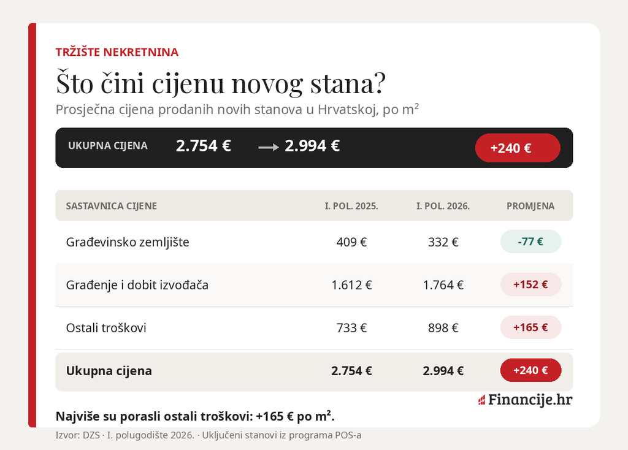Image resolution: width=628 pixels, height=450 pixels.
Task: Click the Financije.hr brand text
Action: pos(530,400)
